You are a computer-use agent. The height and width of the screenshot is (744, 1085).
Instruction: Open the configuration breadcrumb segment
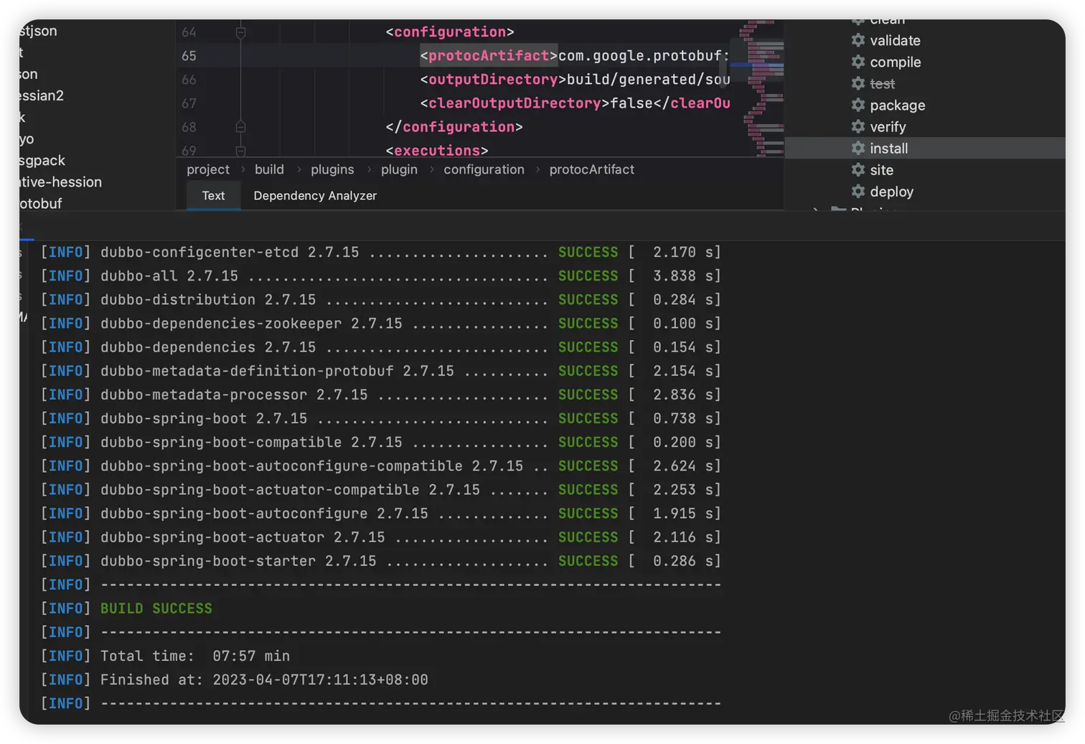pyautogui.click(x=484, y=169)
